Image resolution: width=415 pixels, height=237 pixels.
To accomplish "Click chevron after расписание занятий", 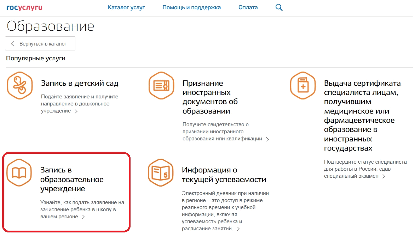I will (x=238, y=229).
